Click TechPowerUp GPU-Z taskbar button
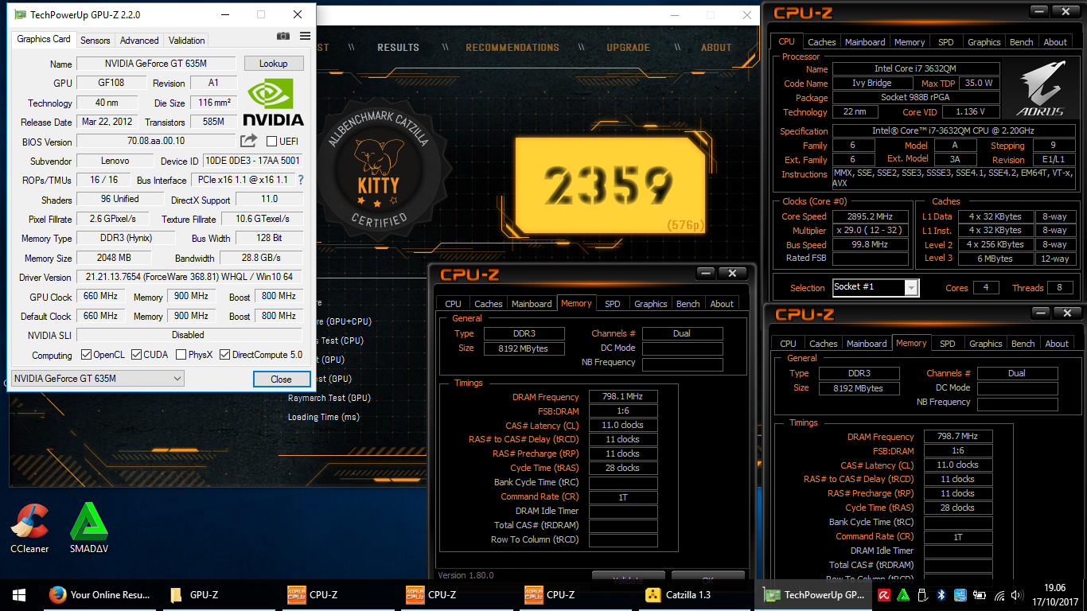The width and height of the screenshot is (1087, 611). (815, 594)
